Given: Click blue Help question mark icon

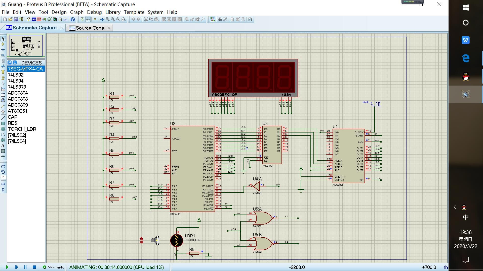Looking at the screenshot, I should coord(73,19).
